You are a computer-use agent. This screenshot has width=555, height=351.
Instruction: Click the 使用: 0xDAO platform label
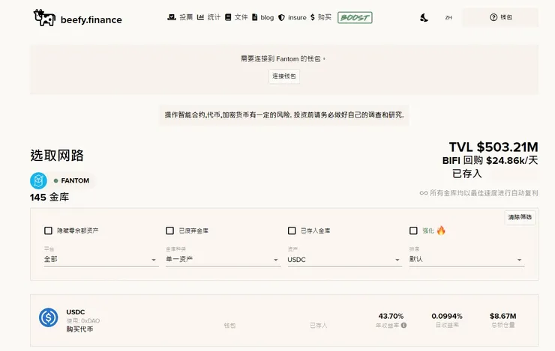(82, 320)
